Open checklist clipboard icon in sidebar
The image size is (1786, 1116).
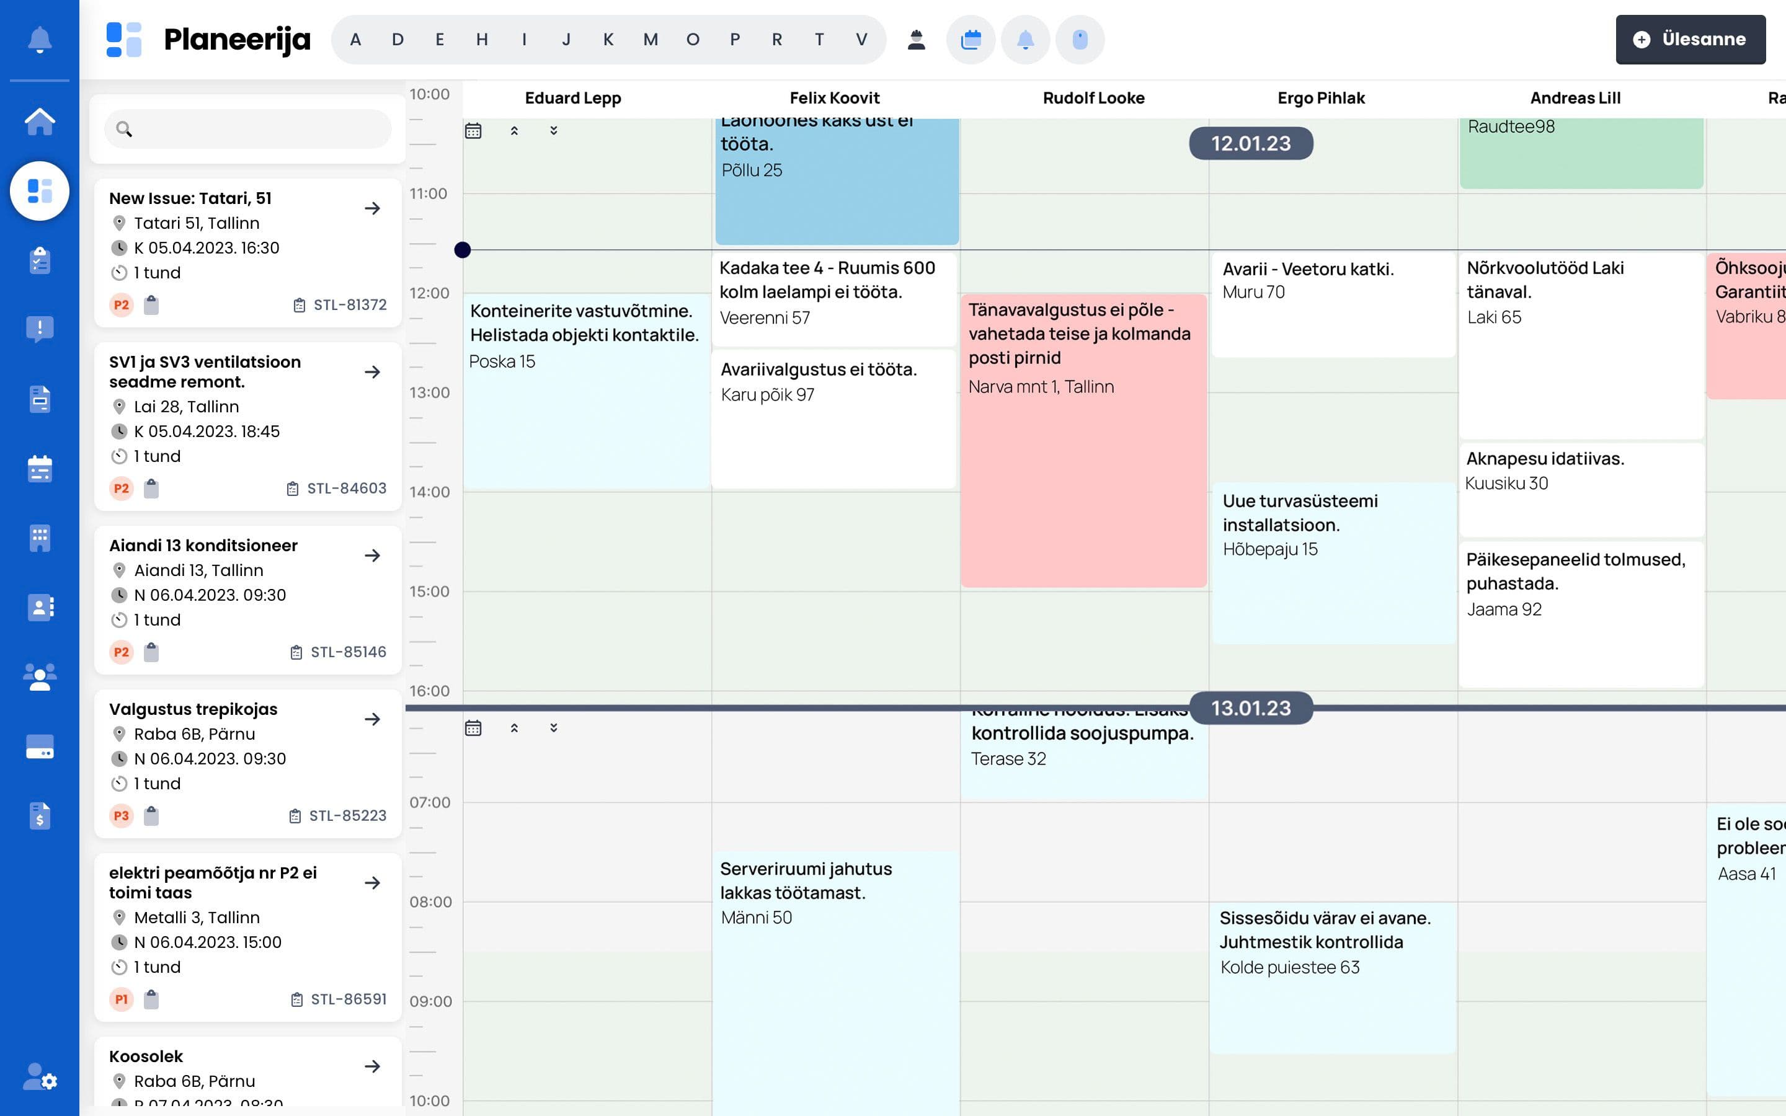40,260
